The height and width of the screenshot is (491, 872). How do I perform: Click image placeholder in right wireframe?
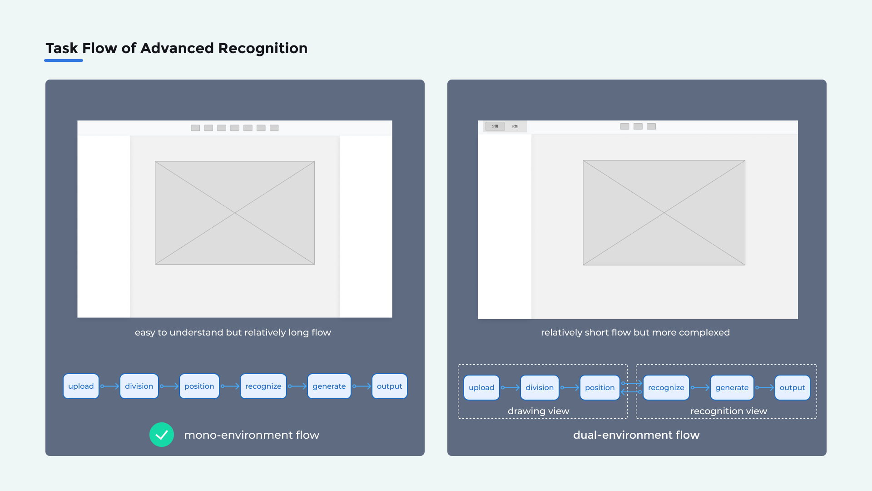pyautogui.click(x=664, y=213)
